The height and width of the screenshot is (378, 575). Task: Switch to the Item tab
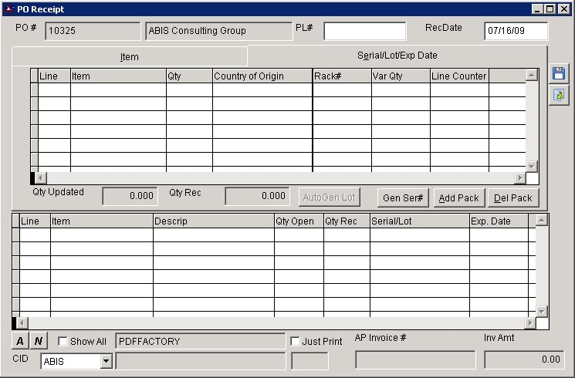(129, 57)
